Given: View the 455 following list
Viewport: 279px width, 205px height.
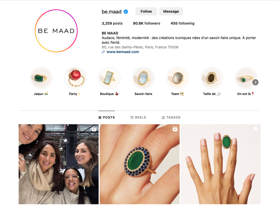Looking at the screenshot, I should (x=182, y=23).
